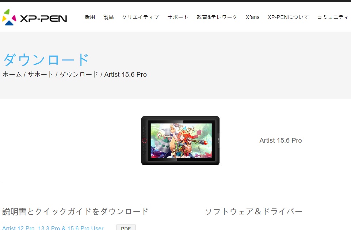Open the サポート navigation menu
This screenshot has height=230, width=351.
178,17
